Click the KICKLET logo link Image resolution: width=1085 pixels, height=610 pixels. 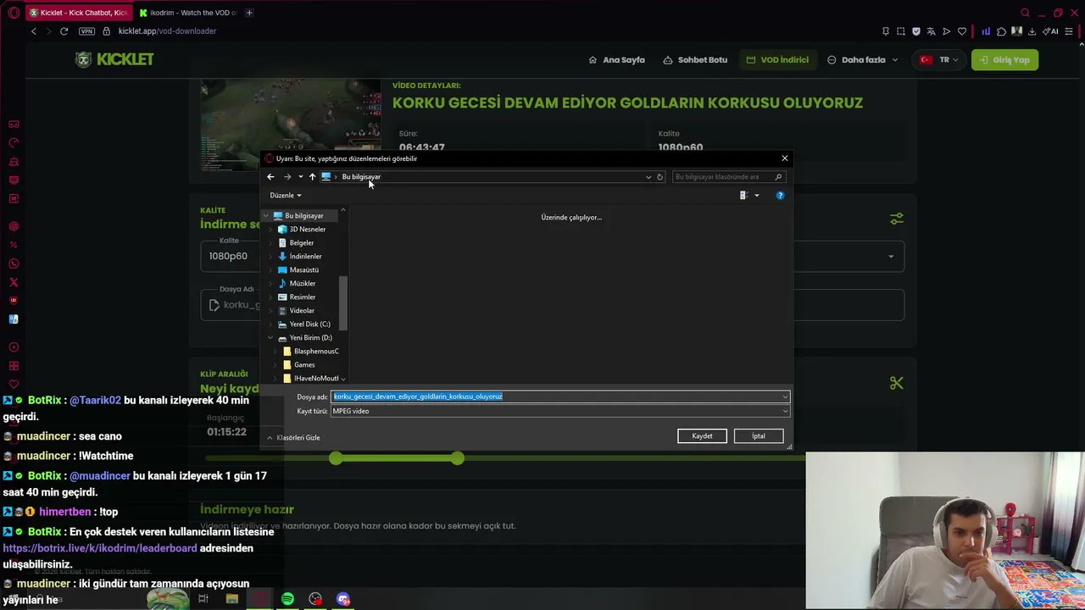pos(114,59)
